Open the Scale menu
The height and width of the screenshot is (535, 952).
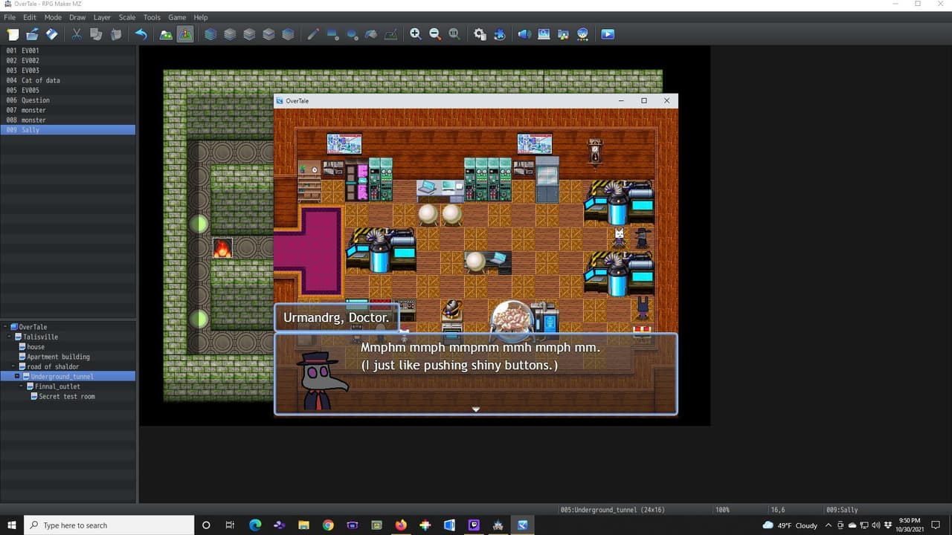tap(127, 17)
